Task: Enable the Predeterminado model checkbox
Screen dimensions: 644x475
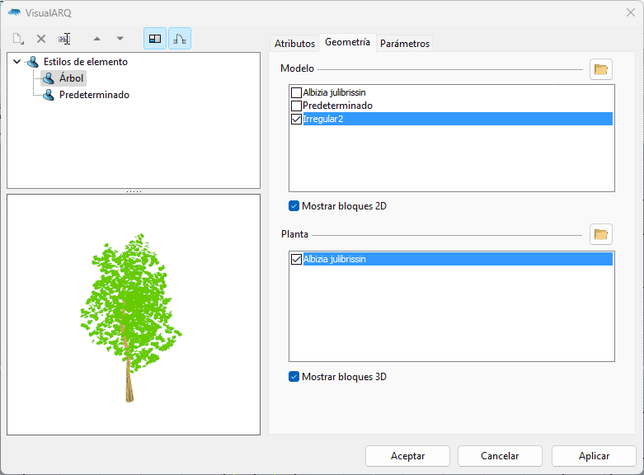Action: (297, 106)
